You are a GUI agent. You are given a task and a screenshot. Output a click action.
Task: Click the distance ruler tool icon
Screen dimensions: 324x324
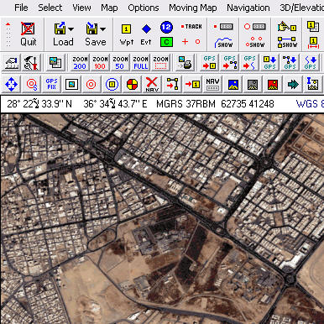tap(12, 63)
